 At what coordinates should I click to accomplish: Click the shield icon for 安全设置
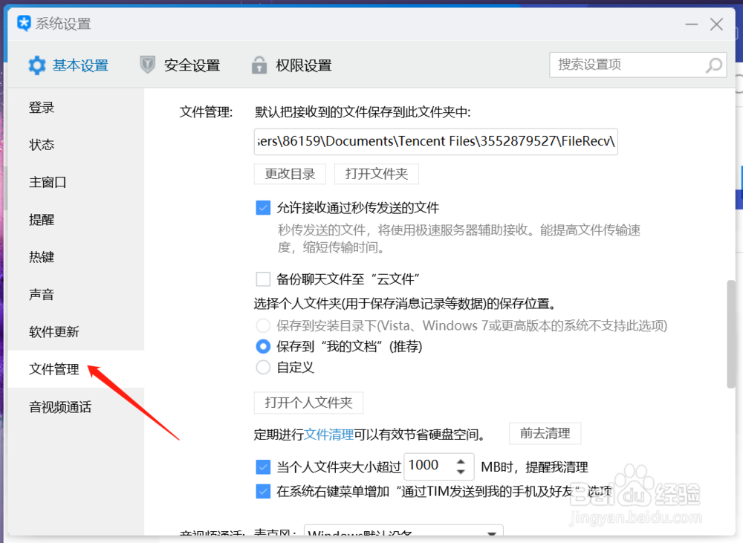(146, 65)
